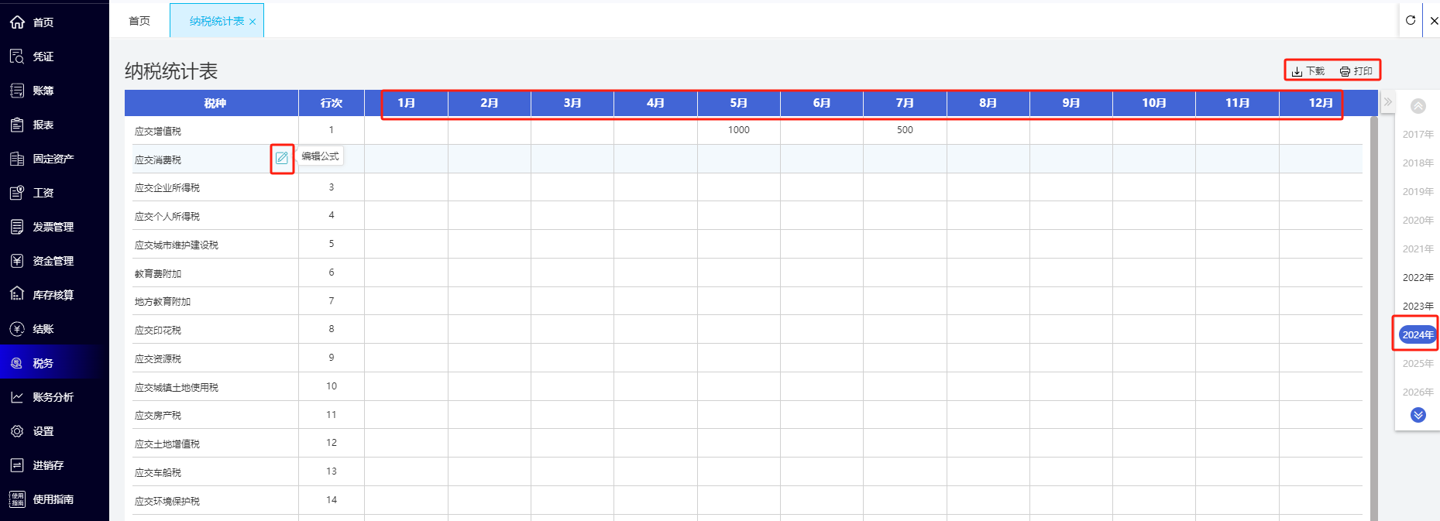Click the 1月 column header

[407, 103]
